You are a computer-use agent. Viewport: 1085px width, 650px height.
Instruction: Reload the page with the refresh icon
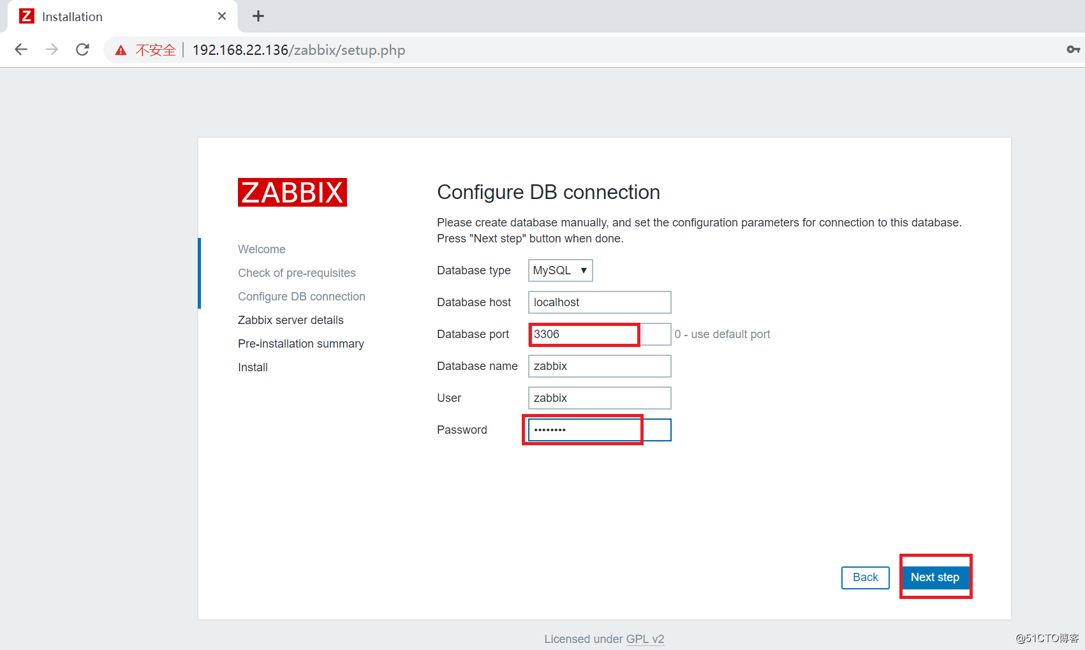tap(82, 50)
